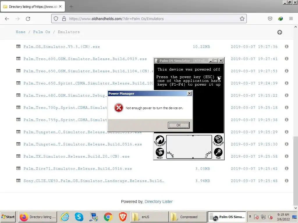Show info for Palm_Treo_600_GSM file

287,59
